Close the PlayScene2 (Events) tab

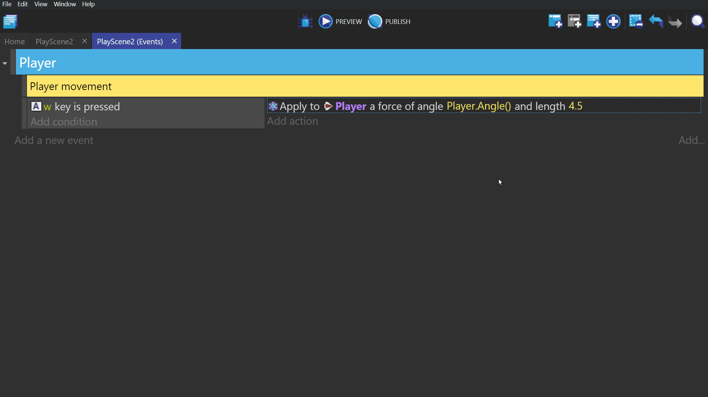coord(174,41)
